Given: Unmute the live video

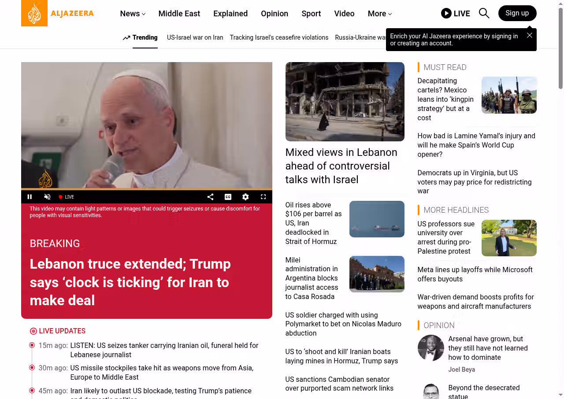Looking at the screenshot, I should (47, 197).
